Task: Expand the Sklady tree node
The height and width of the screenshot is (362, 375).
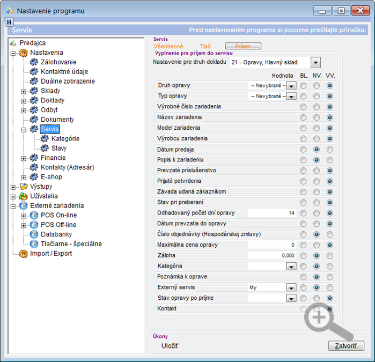Action: point(24,91)
